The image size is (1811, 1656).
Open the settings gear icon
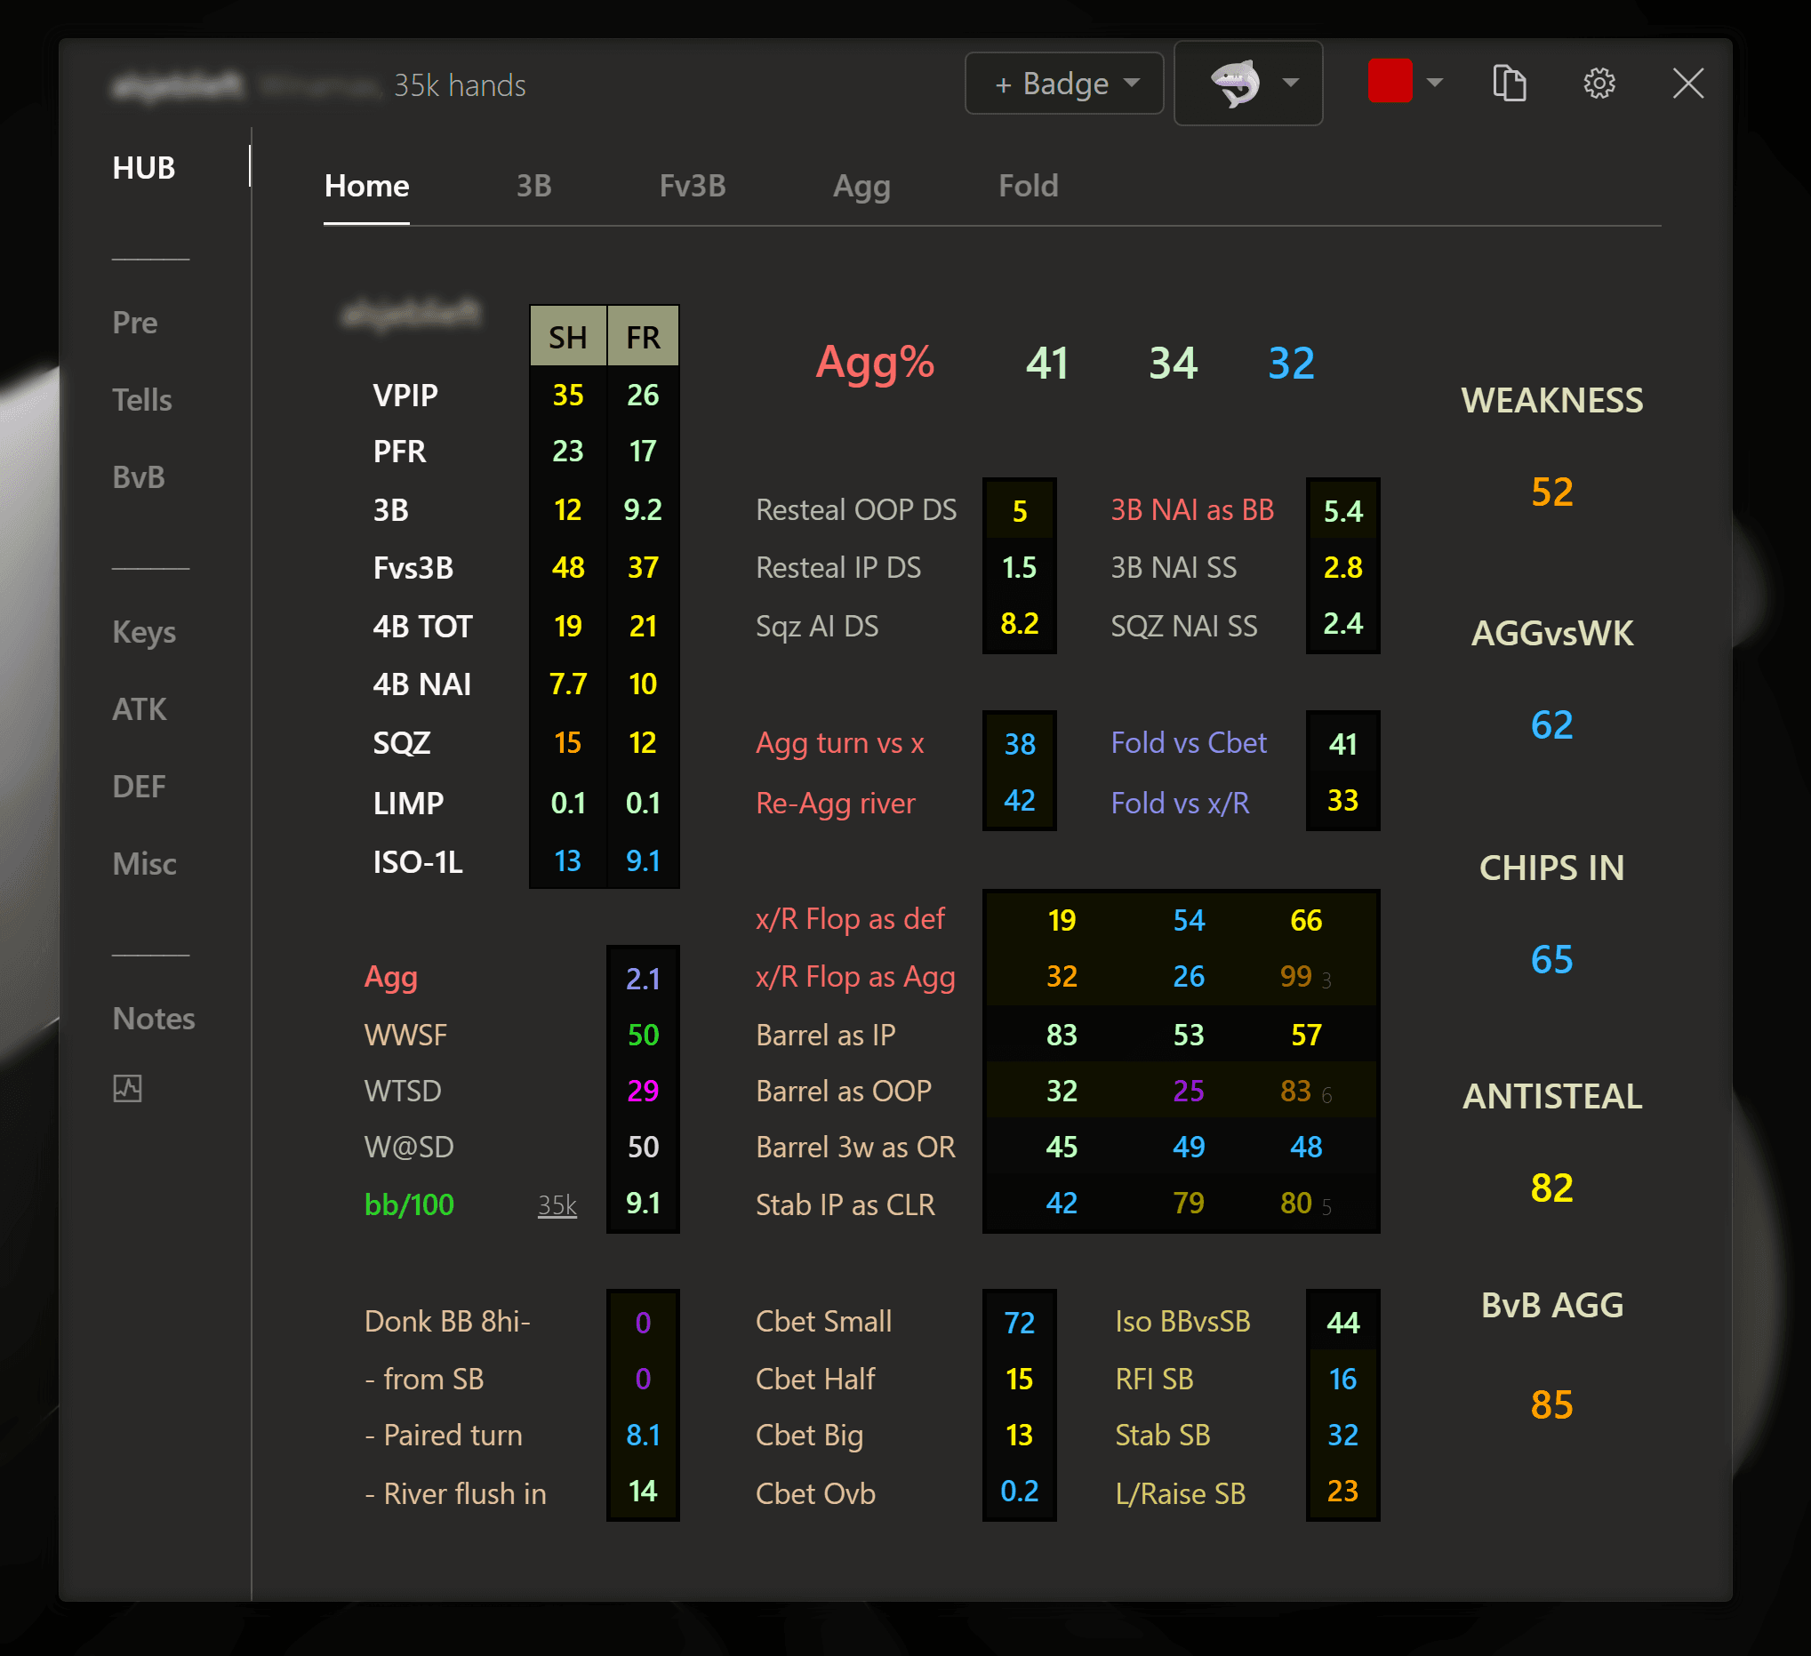pyautogui.click(x=1599, y=84)
